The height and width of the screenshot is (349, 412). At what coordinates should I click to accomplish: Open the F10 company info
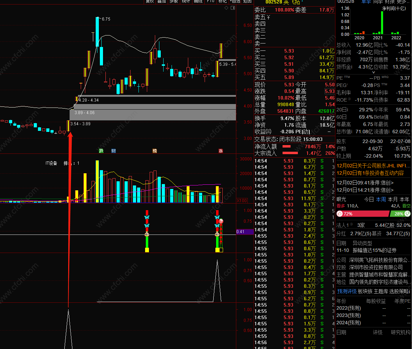point(211,1)
